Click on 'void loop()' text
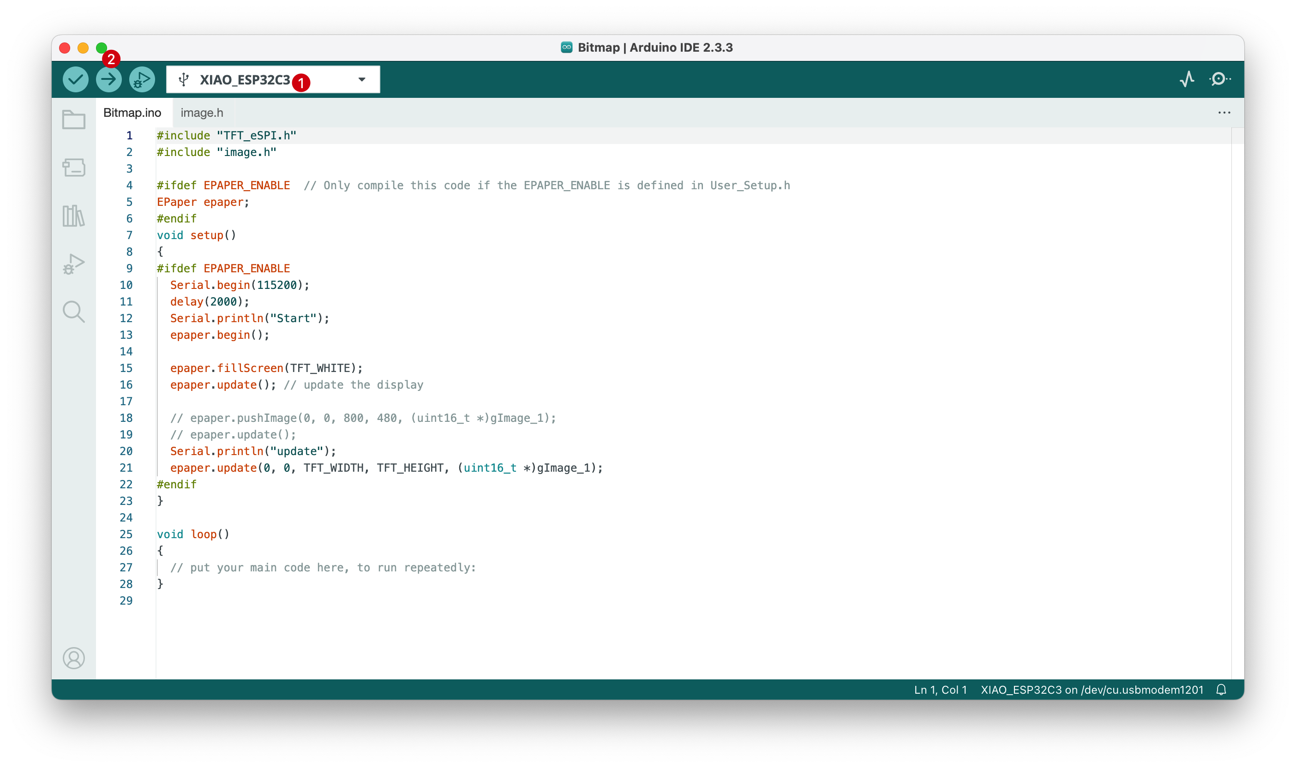Image resolution: width=1296 pixels, height=768 pixels. pyautogui.click(x=193, y=534)
